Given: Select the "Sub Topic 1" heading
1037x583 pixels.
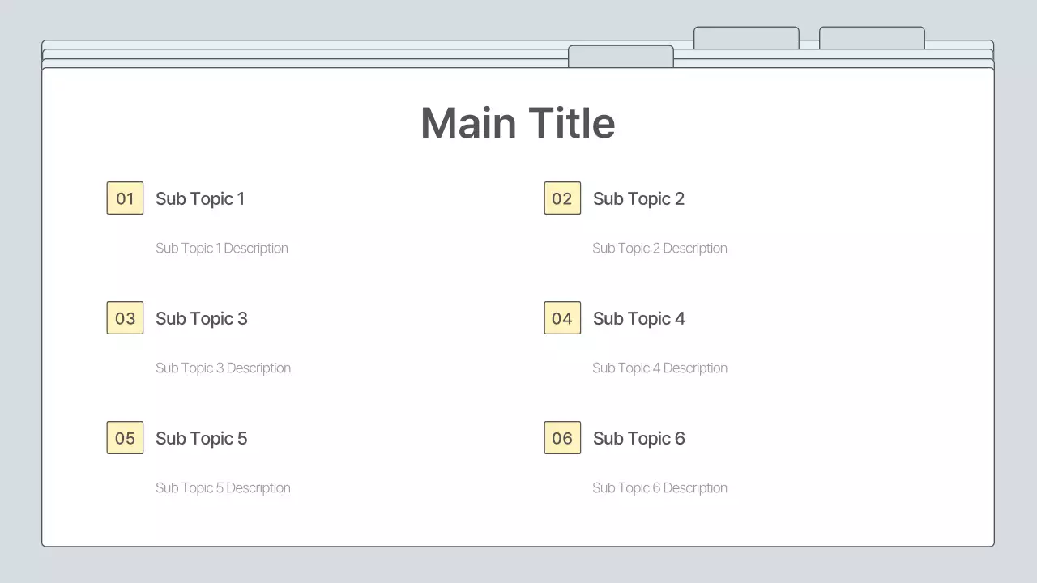Looking at the screenshot, I should click(200, 198).
